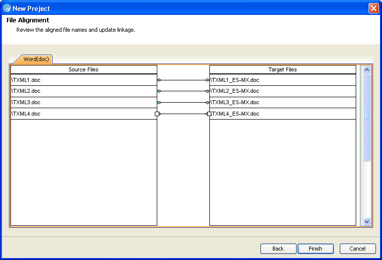Select target file \TXML1_ES-MX.doc
Screen dimensions: 382x260
[x=283, y=80]
